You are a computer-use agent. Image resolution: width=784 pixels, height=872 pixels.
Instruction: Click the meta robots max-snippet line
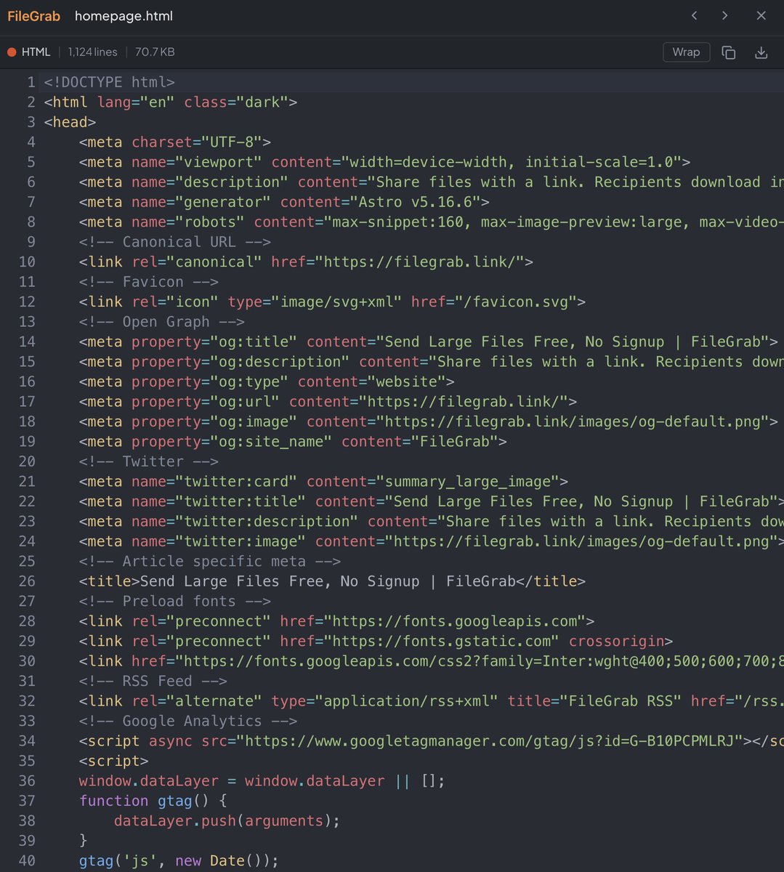pos(431,222)
